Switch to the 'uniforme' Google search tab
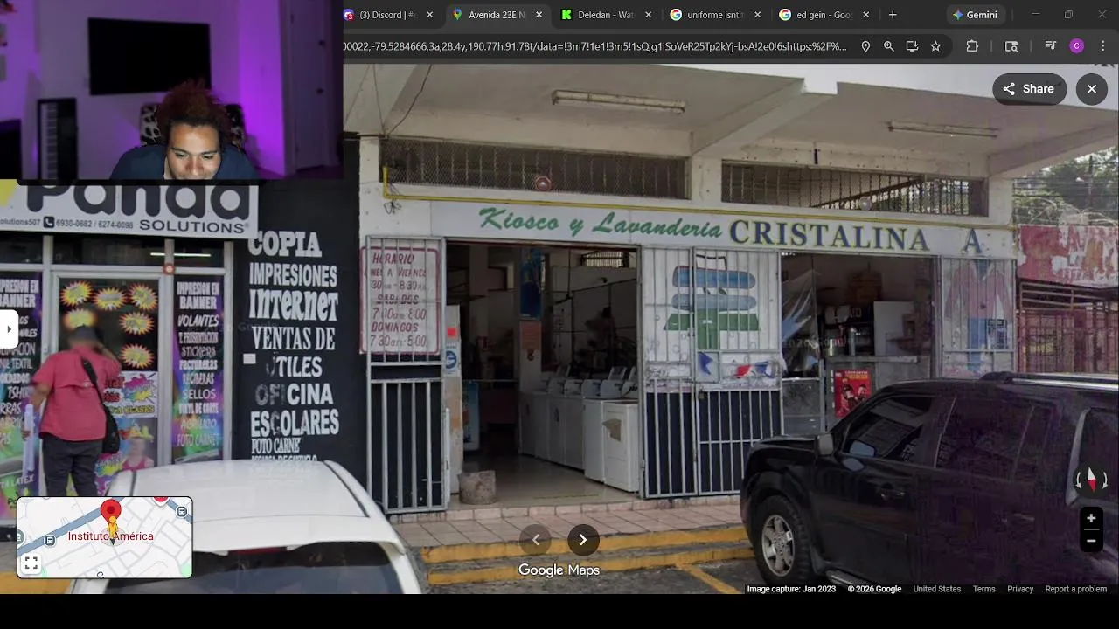The image size is (1119, 629). (x=714, y=15)
